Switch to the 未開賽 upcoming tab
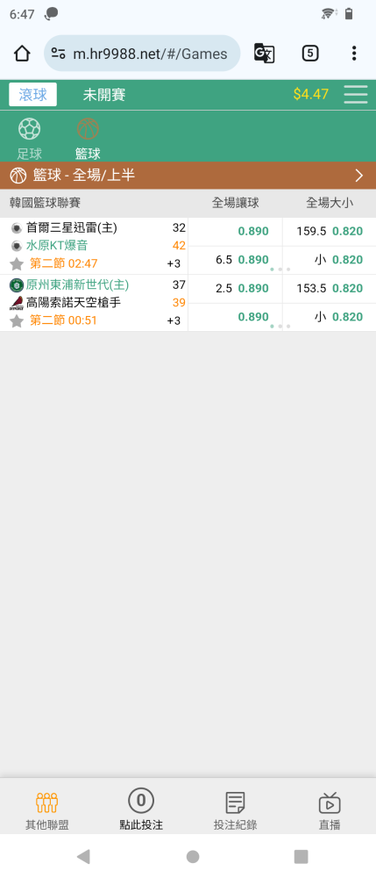This screenshot has width=376, height=878. tap(104, 95)
